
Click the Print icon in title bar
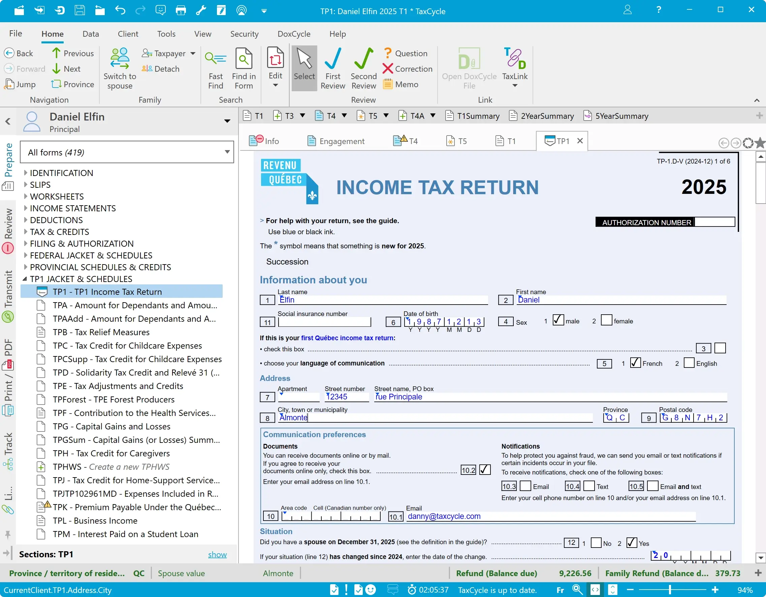pos(181,10)
